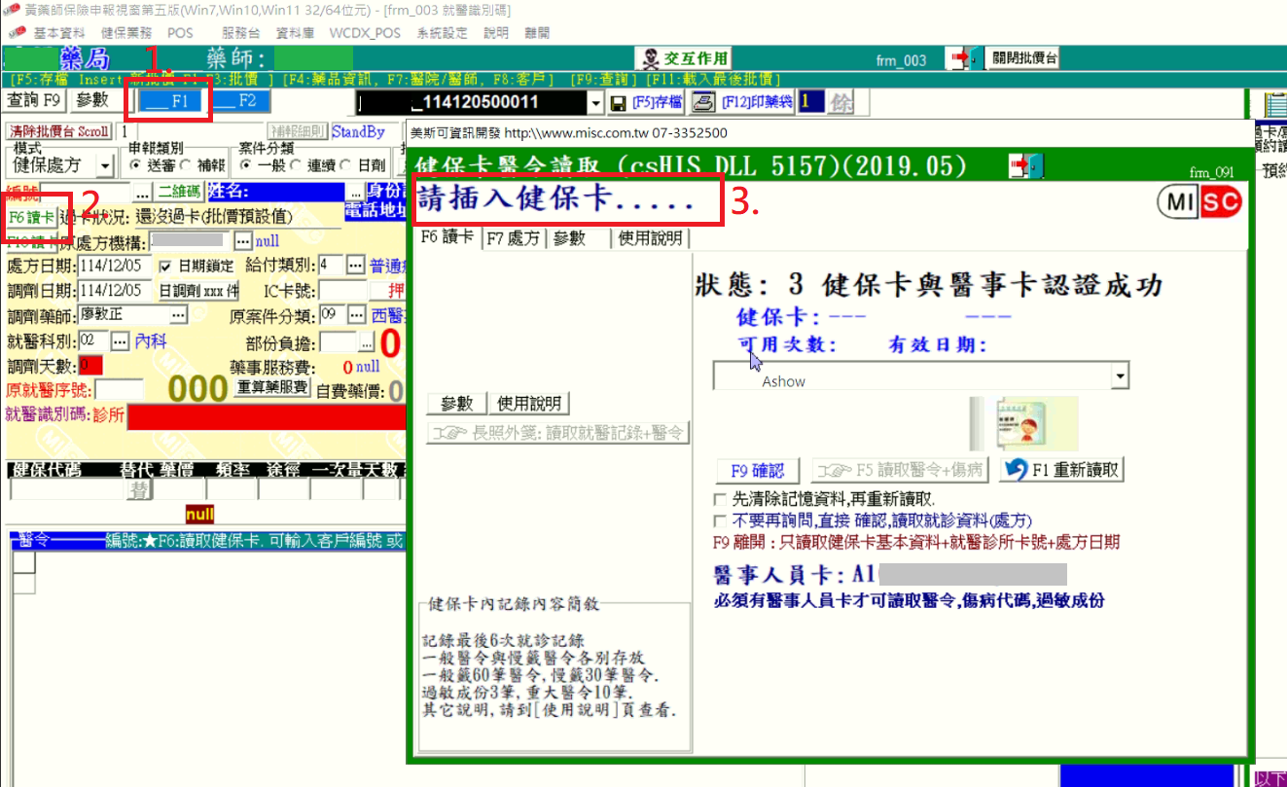The width and height of the screenshot is (1287, 787).
Task: Click the MISC logo in the dialog
Action: tap(1199, 202)
